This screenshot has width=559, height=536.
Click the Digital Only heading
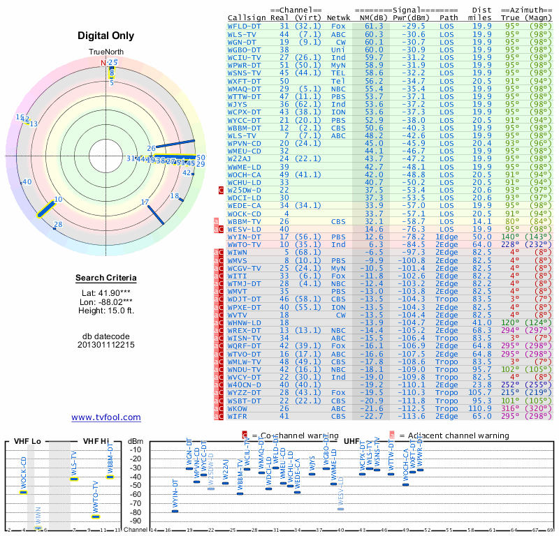(106, 36)
